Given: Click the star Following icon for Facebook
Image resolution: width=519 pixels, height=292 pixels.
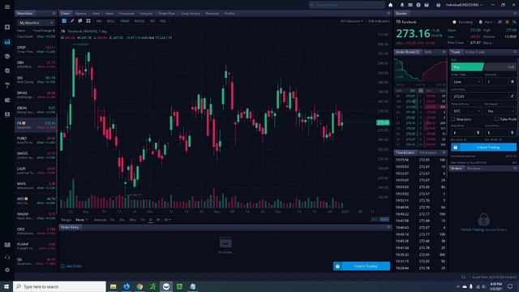Looking at the screenshot, I should coord(454,22).
